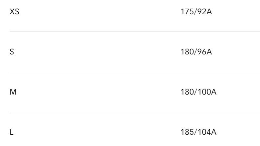
Task: Click empty space between XS and 175/92A
Action: [x=99, y=12]
